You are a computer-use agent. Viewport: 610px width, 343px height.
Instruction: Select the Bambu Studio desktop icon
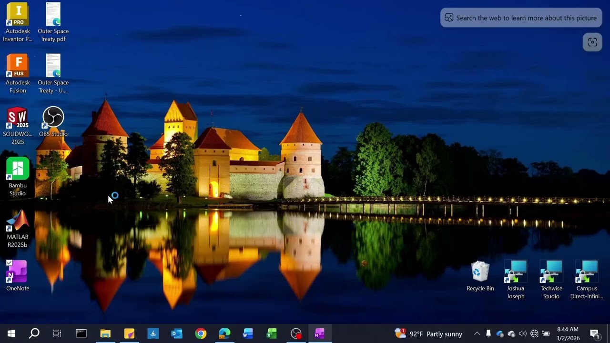[x=18, y=177]
